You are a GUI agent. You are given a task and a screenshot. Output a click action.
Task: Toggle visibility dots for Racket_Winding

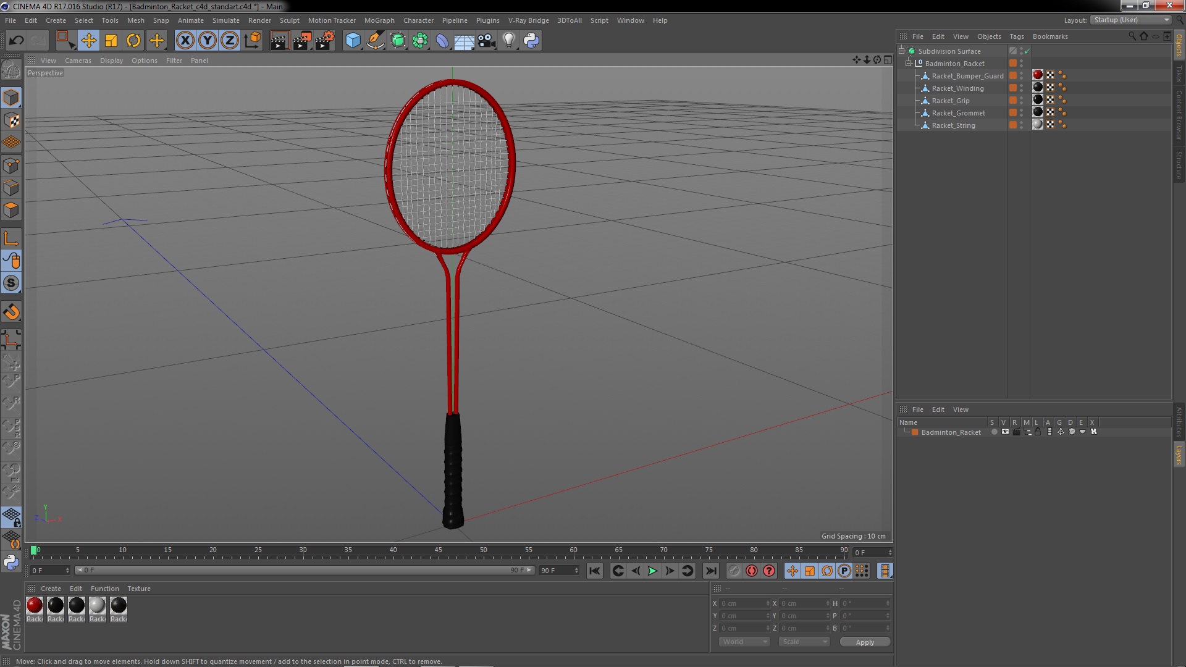point(1021,88)
